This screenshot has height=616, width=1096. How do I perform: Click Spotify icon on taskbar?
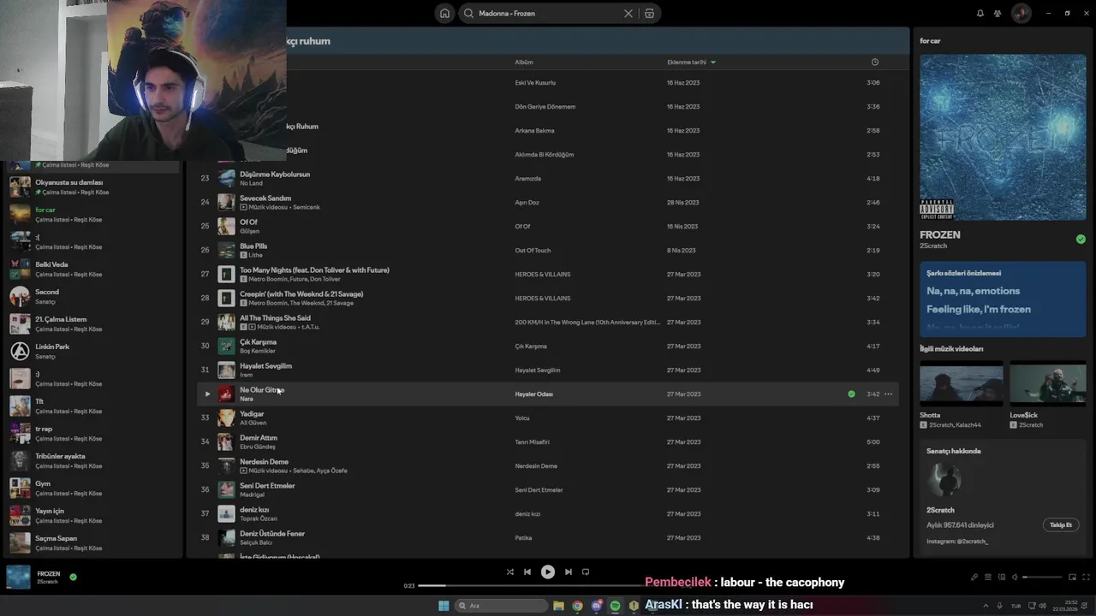615,606
